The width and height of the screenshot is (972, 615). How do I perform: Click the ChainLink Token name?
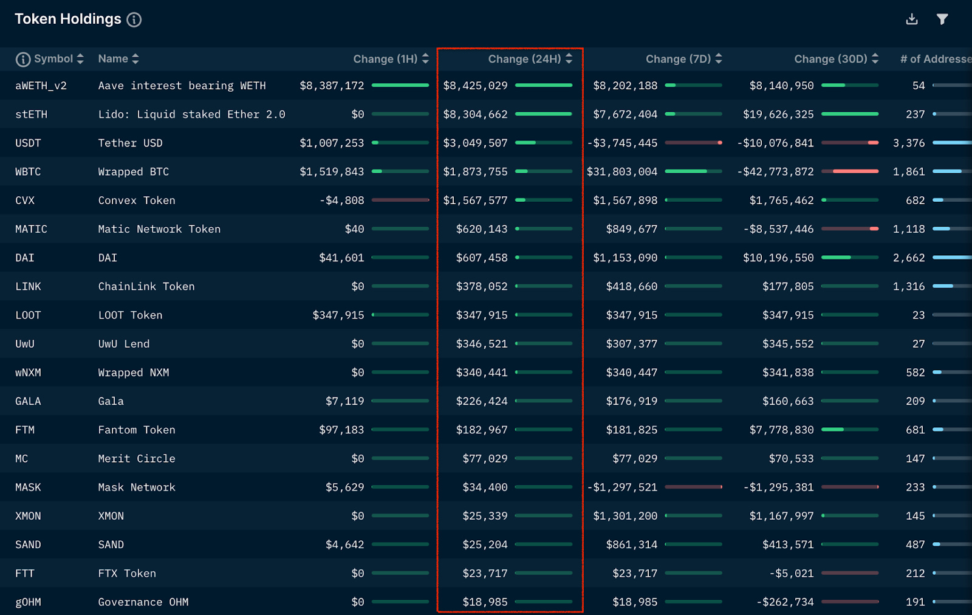click(146, 286)
